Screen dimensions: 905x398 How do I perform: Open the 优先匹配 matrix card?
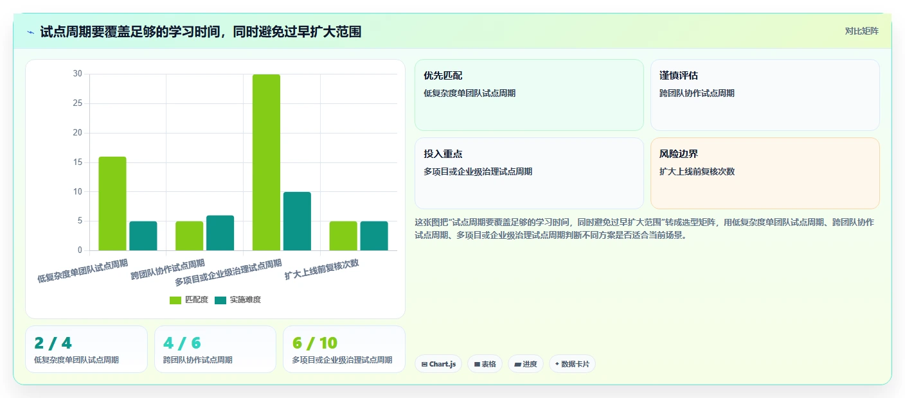tap(529, 95)
